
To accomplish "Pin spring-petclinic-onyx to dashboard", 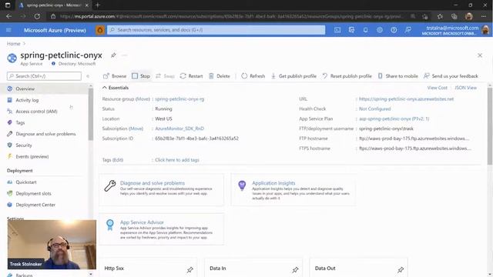I will (113, 55).
